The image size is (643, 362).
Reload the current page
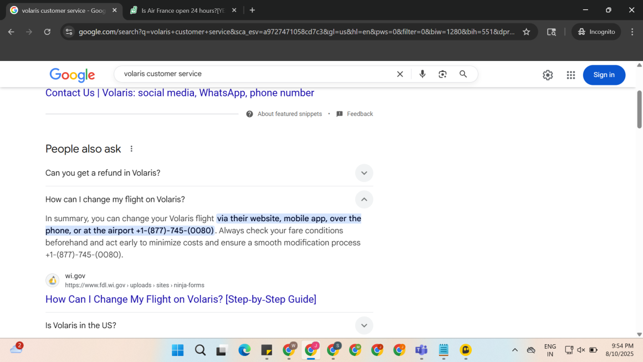(x=47, y=32)
